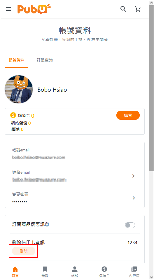
Task: Go to 首頁 home in bottom bar
Action: point(15,272)
